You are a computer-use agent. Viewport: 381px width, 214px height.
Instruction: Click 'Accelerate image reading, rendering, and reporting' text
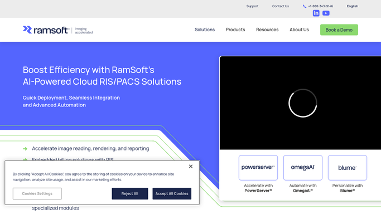[90, 148]
